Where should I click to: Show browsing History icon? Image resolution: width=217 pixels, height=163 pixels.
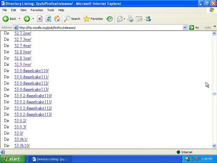110,19
